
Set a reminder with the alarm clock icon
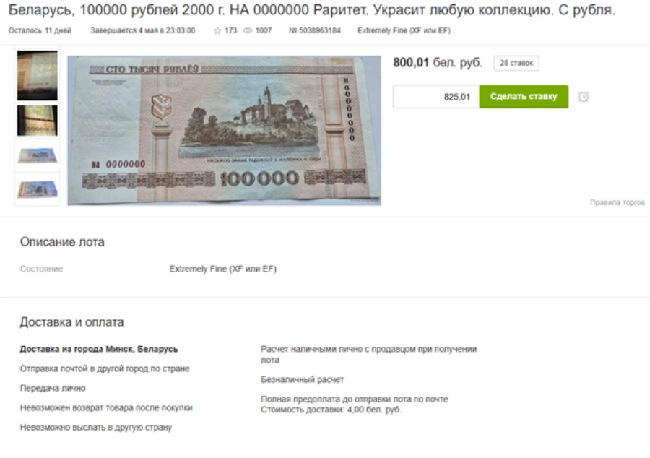[x=584, y=97]
